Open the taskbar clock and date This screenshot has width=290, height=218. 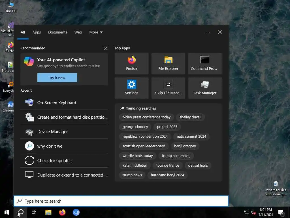click(x=266, y=212)
